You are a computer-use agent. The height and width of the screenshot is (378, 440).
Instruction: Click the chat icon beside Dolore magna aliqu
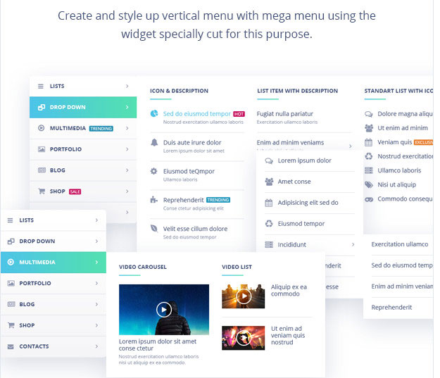[x=368, y=114]
